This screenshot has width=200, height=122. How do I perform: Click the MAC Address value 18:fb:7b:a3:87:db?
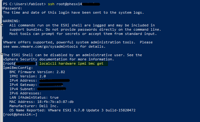pyautogui.click(x=55, y=102)
